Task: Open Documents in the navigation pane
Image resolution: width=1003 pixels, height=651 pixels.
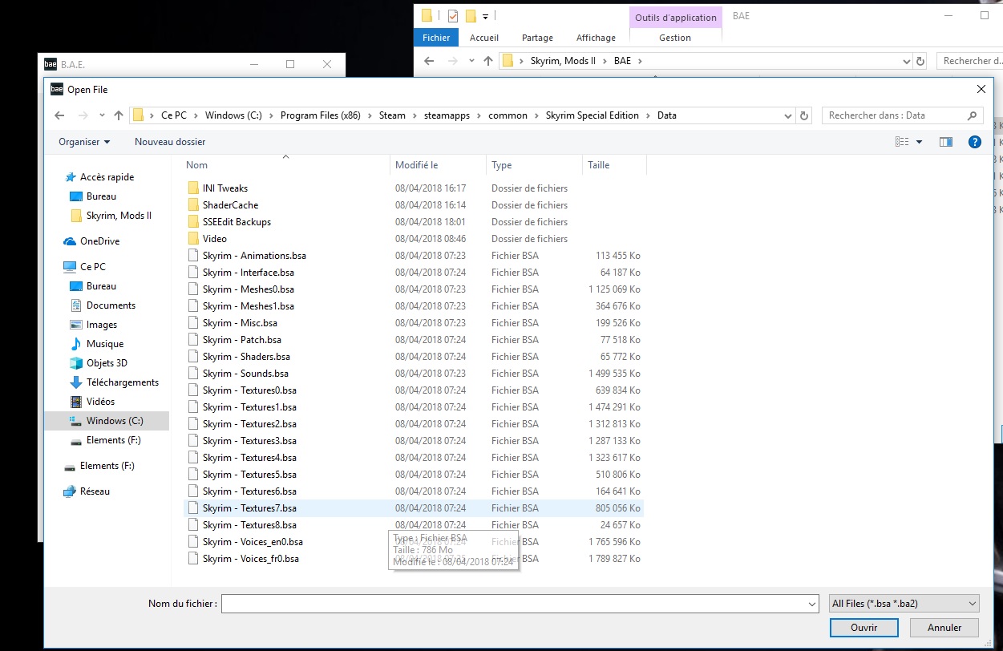Action: tap(111, 305)
